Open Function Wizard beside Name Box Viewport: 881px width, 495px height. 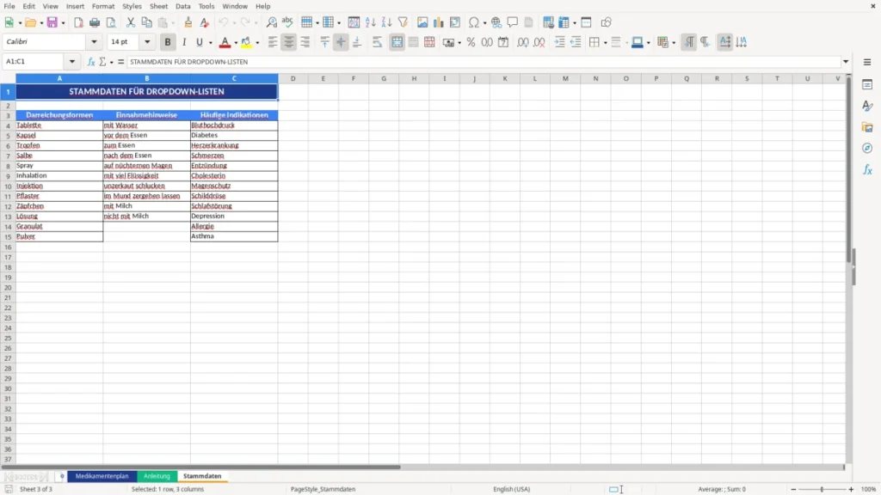[91, 62]
